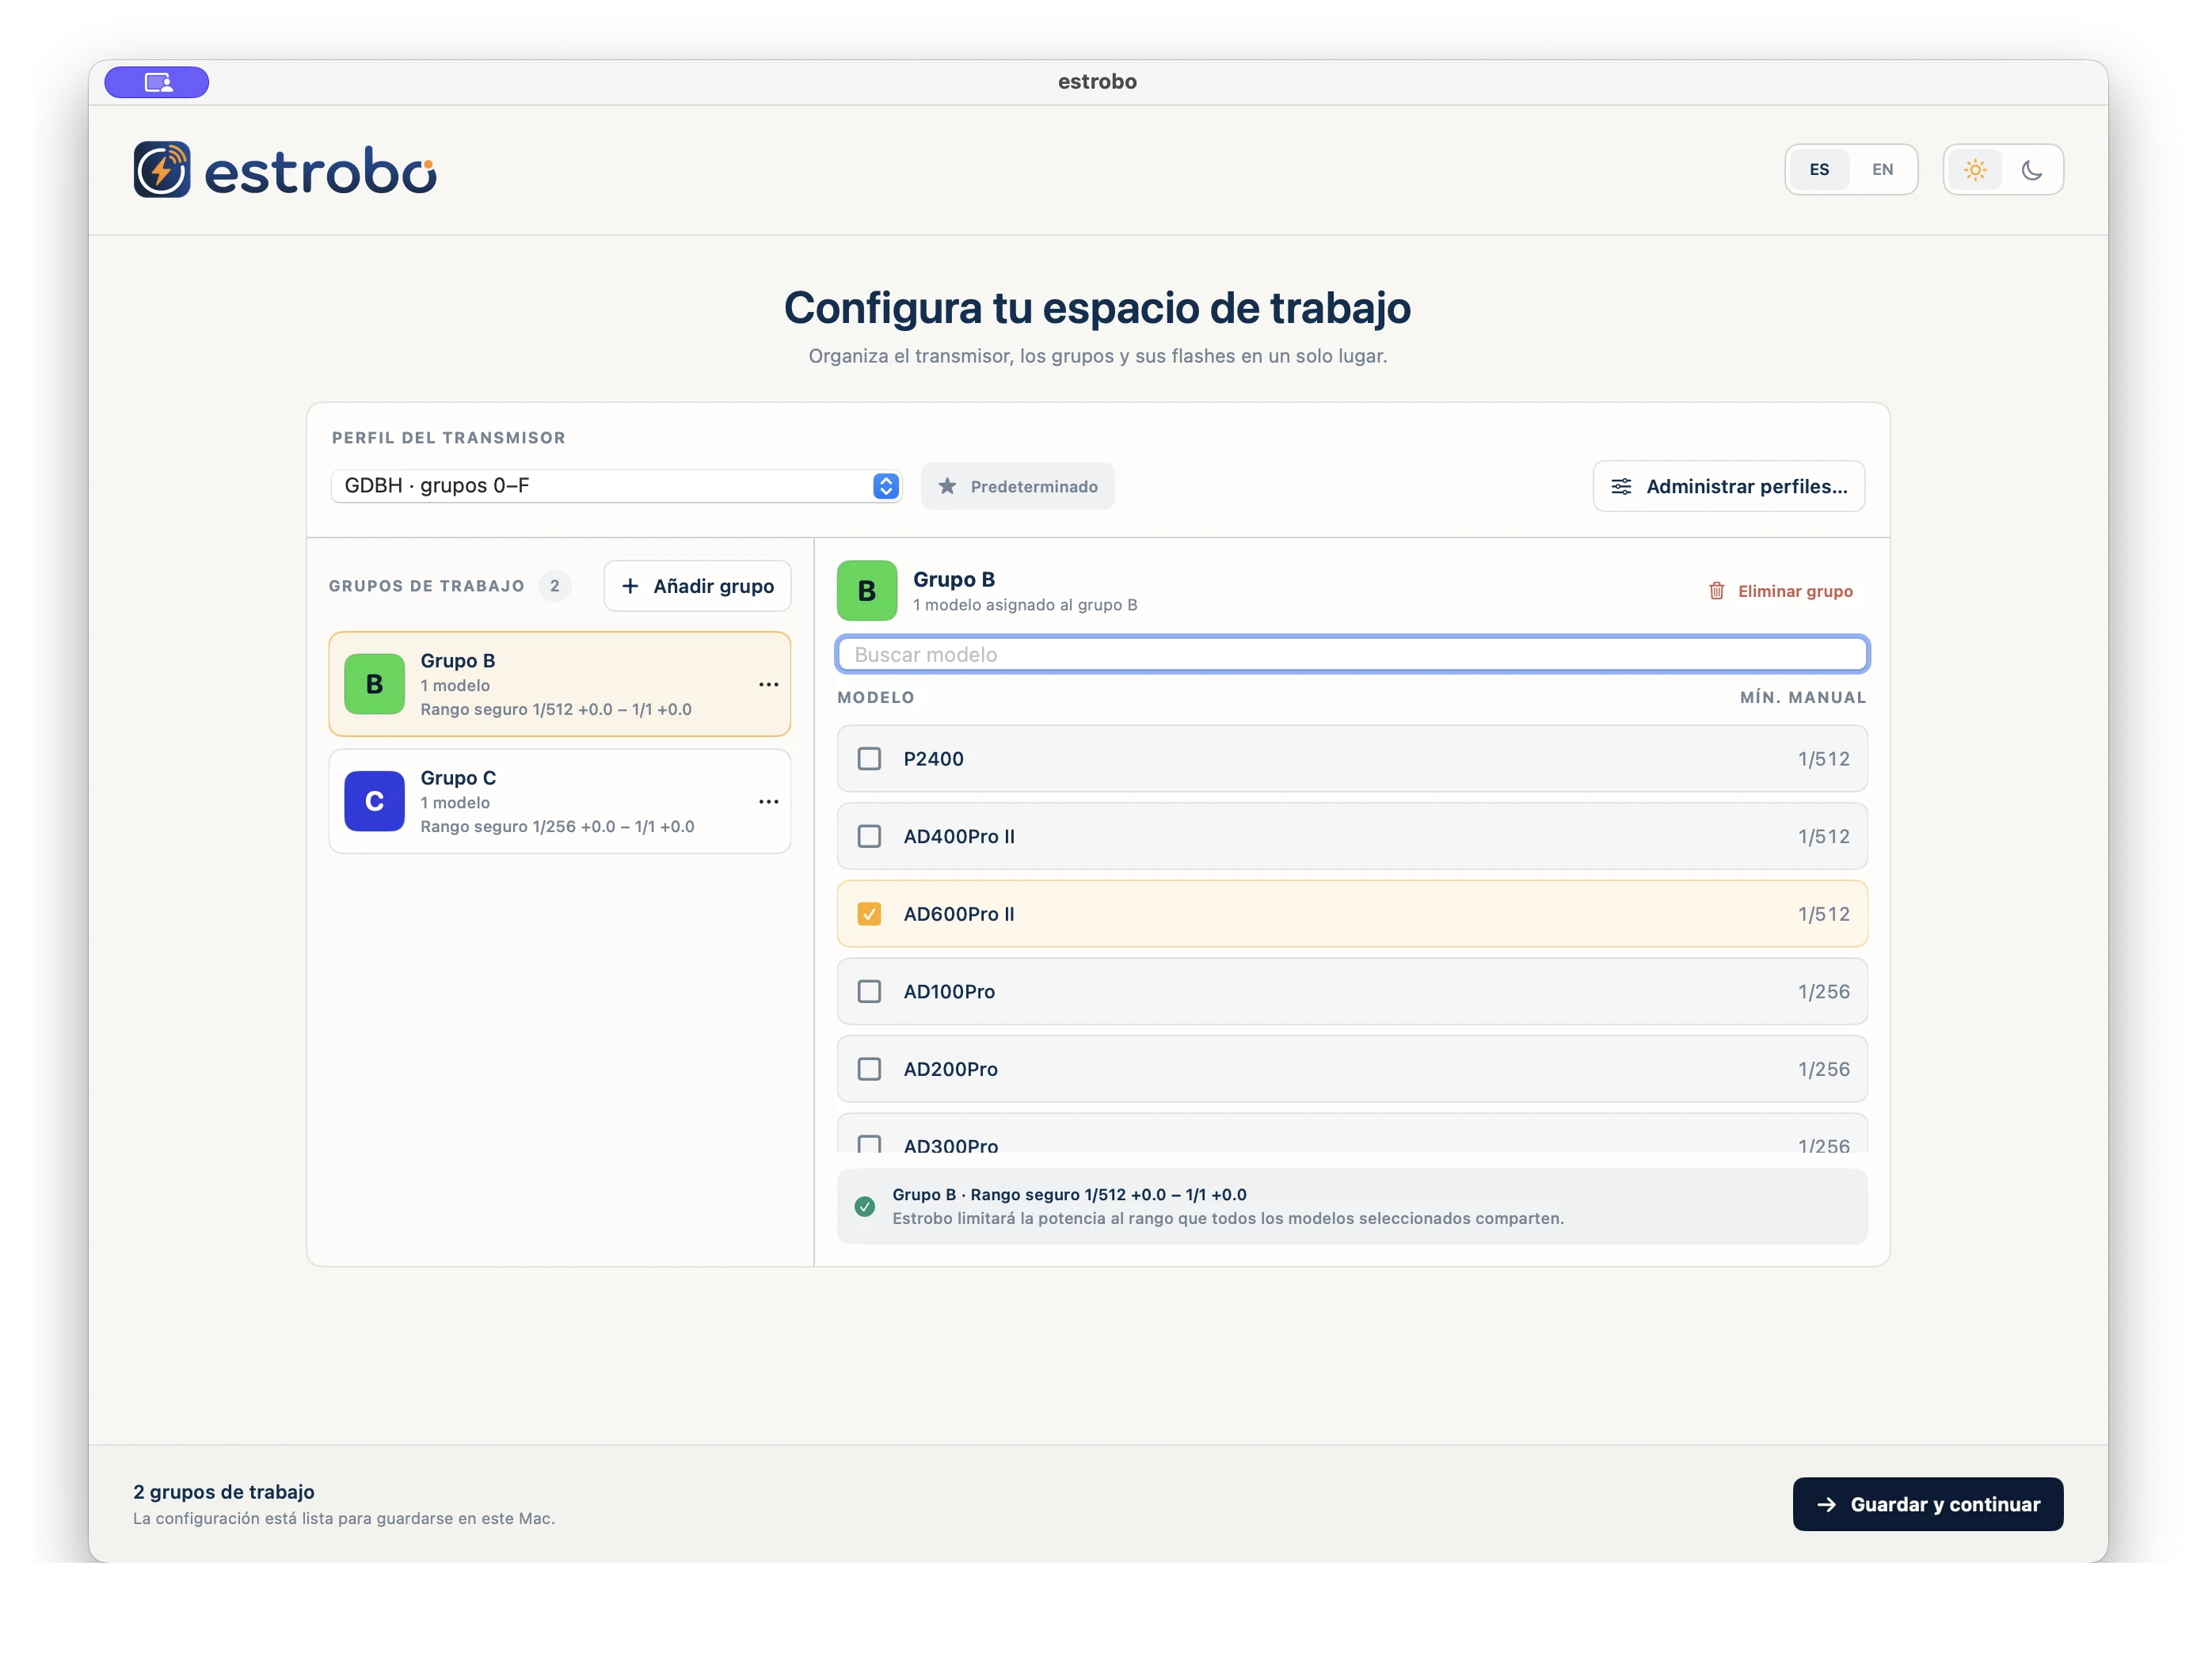Click the MODELO column header
This screenshot has width=2197, height=1680.
pos(875,697)
